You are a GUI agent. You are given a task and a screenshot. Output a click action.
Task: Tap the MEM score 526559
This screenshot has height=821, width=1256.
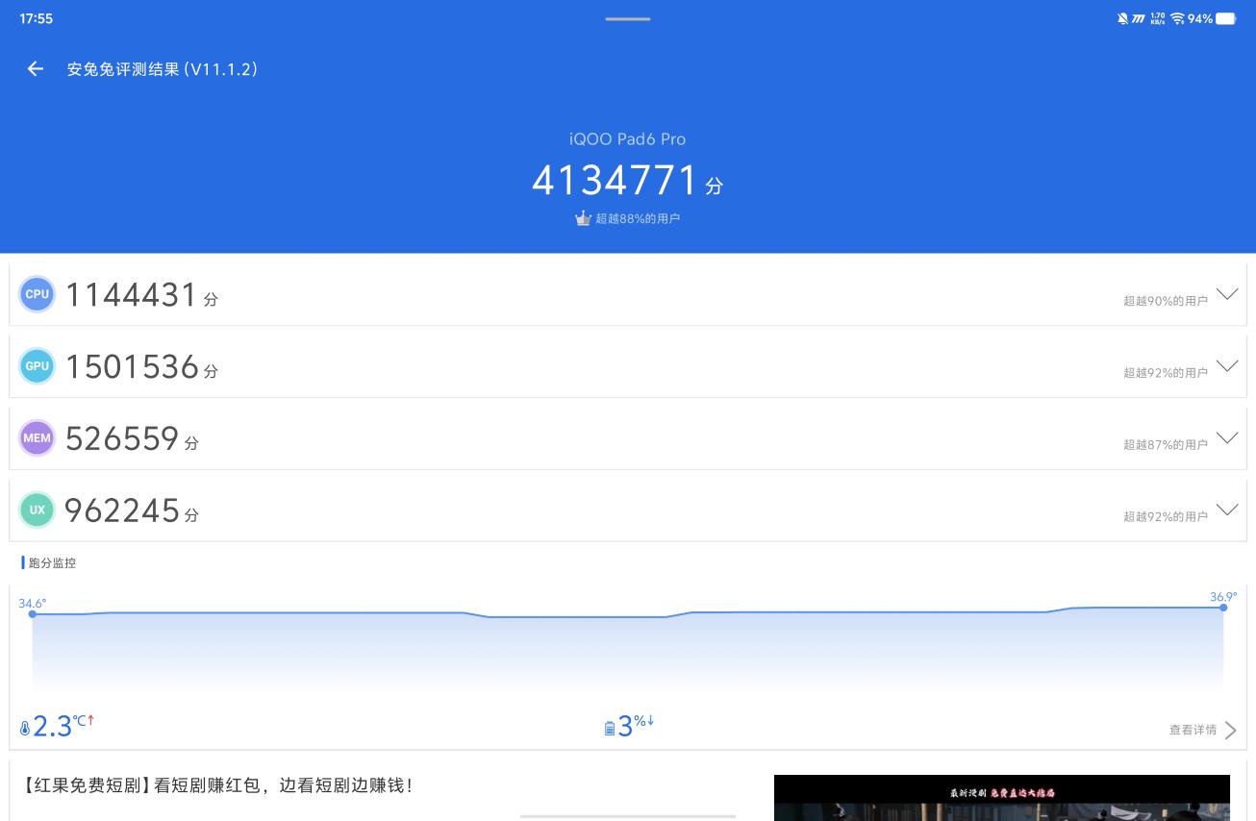tap(122, 438)
